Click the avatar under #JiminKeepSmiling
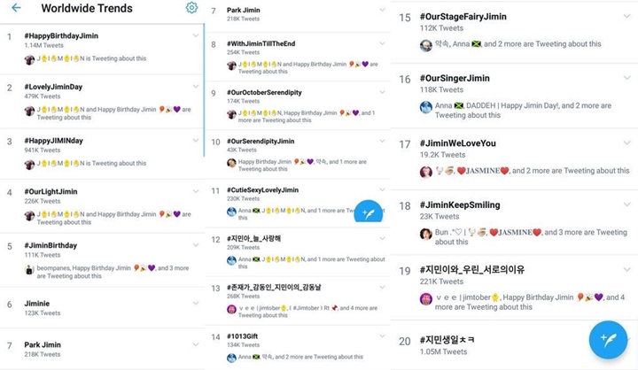638x370 pixels. click(425, 234)
